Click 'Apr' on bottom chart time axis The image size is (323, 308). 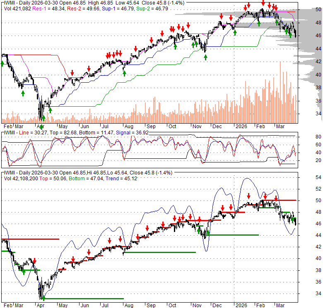click(41, 306)
